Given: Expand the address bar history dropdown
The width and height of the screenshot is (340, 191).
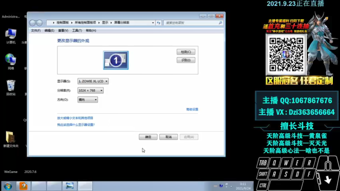Looking at the screenshot, I should click(153, 23).
